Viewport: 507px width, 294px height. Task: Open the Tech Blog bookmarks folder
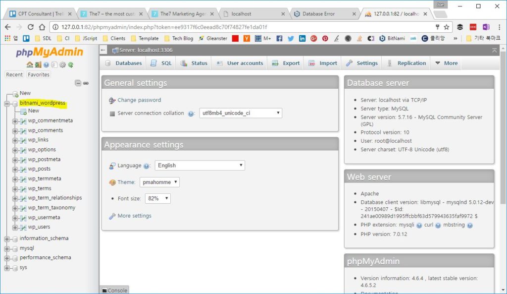[x=179, y=38]
